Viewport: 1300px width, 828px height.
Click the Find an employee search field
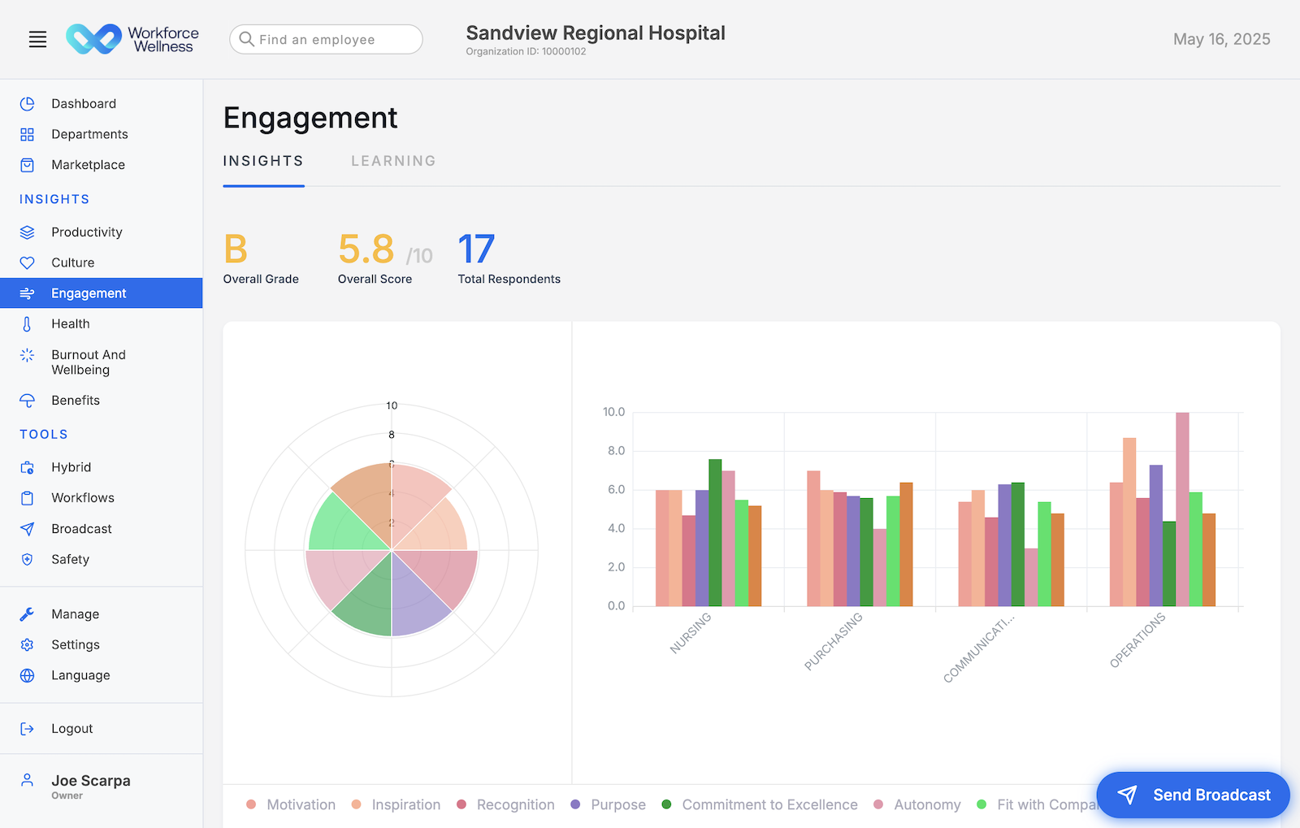(x=325, y=39)
